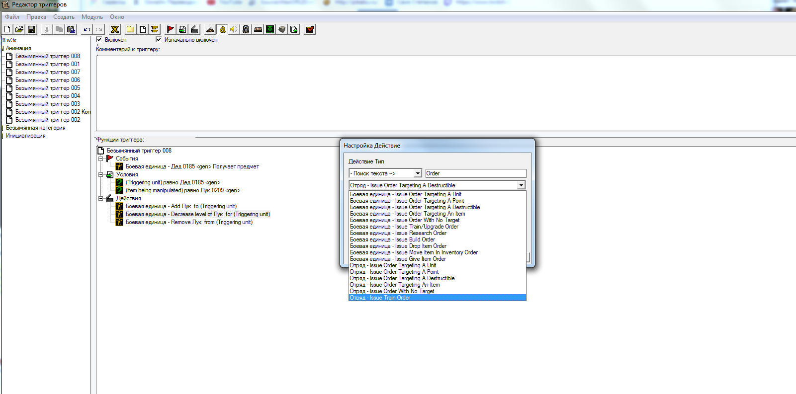Click the Copy icon in the toolbar
The height and width of the screenshot is (394, 796).
click(x=59, y=29)
